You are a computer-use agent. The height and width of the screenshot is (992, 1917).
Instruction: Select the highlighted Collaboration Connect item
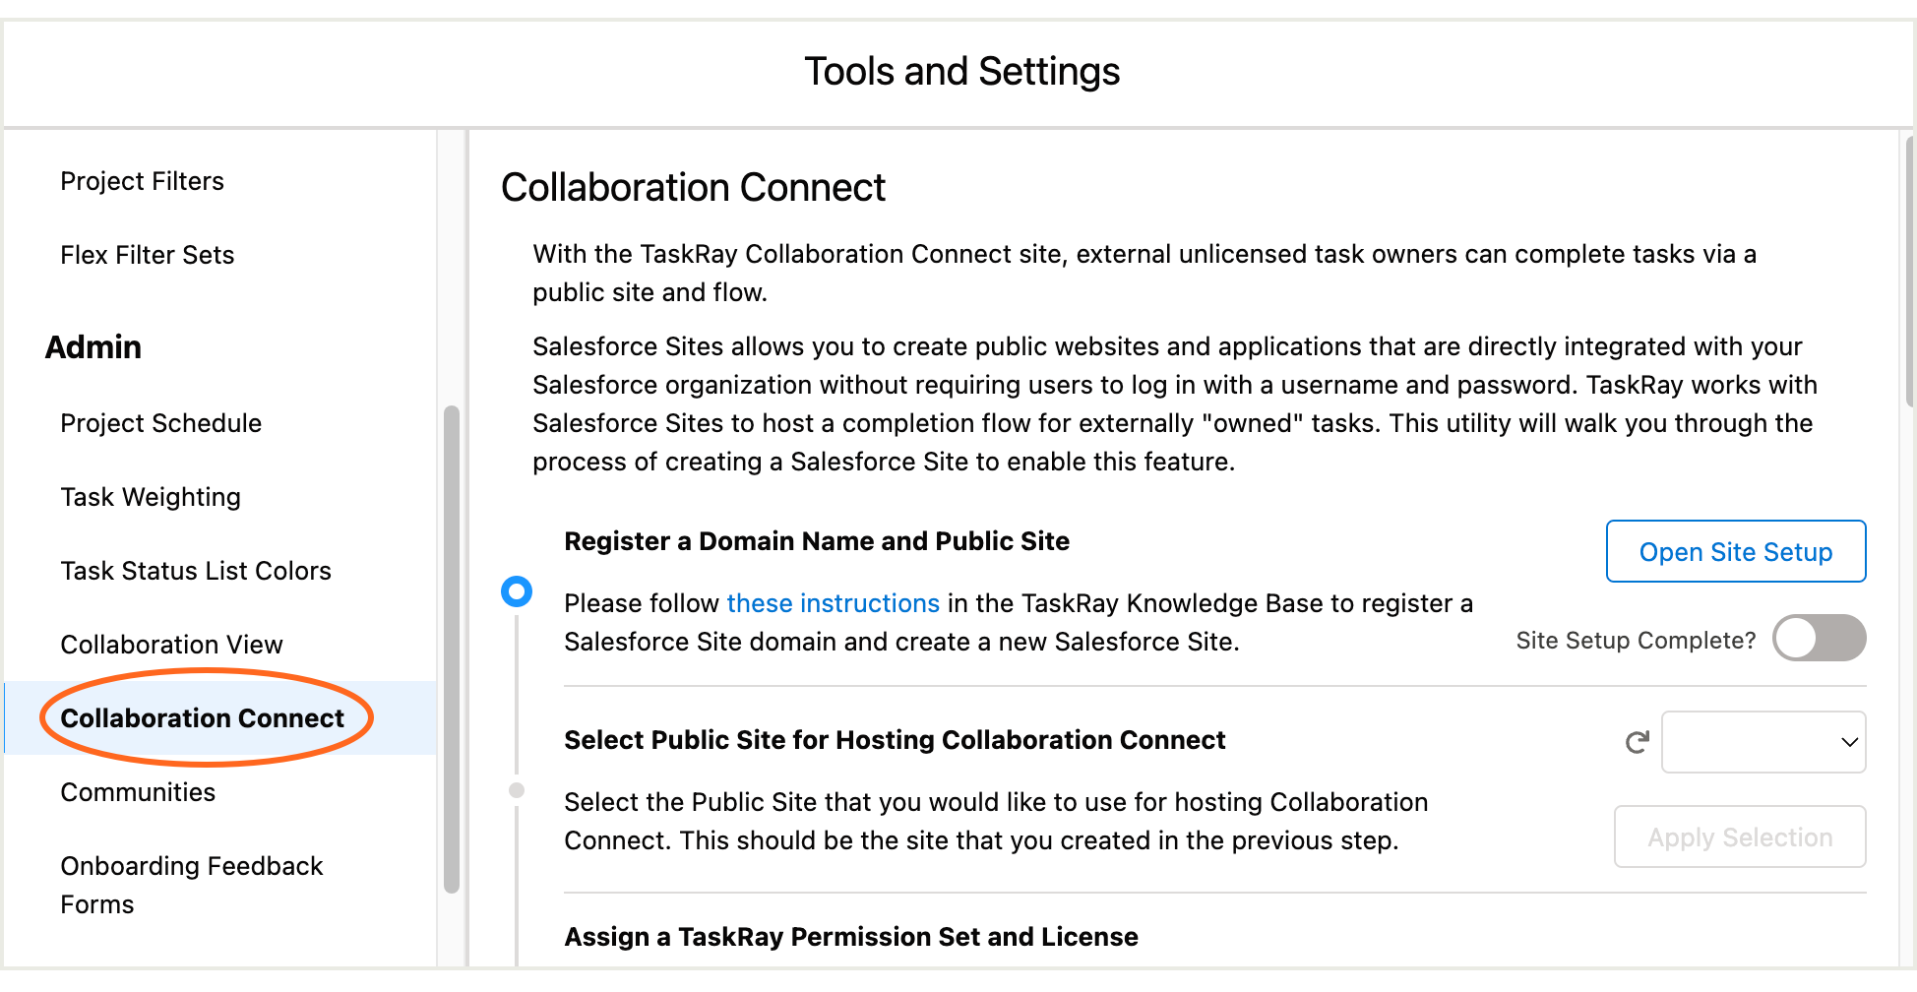point(203,718)
